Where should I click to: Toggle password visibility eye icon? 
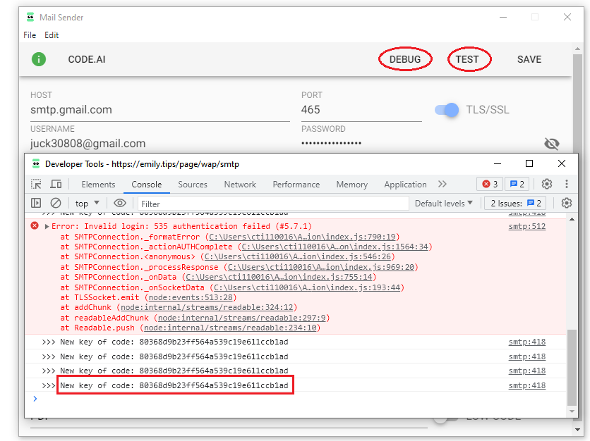coord(552,144)
